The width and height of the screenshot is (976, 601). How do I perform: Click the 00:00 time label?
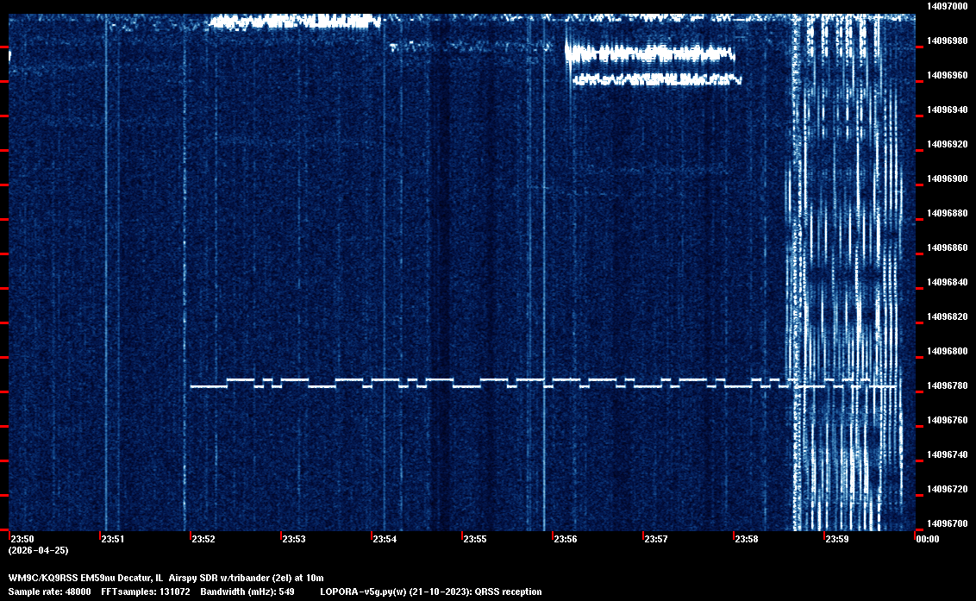pos(927,539)
